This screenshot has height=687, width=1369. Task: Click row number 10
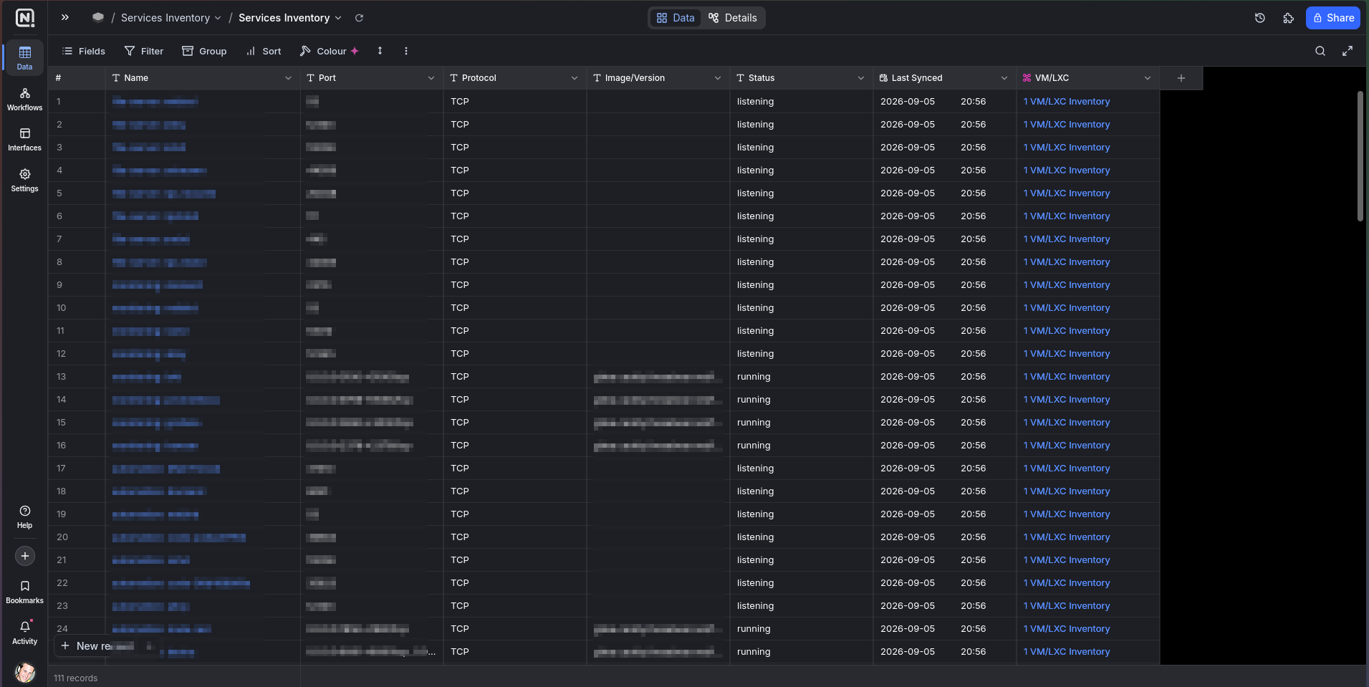(62, 308)
